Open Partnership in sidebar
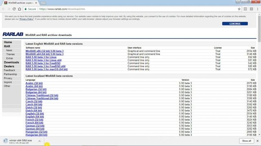The height and width of the screenshot is (146, 261). 10,74
